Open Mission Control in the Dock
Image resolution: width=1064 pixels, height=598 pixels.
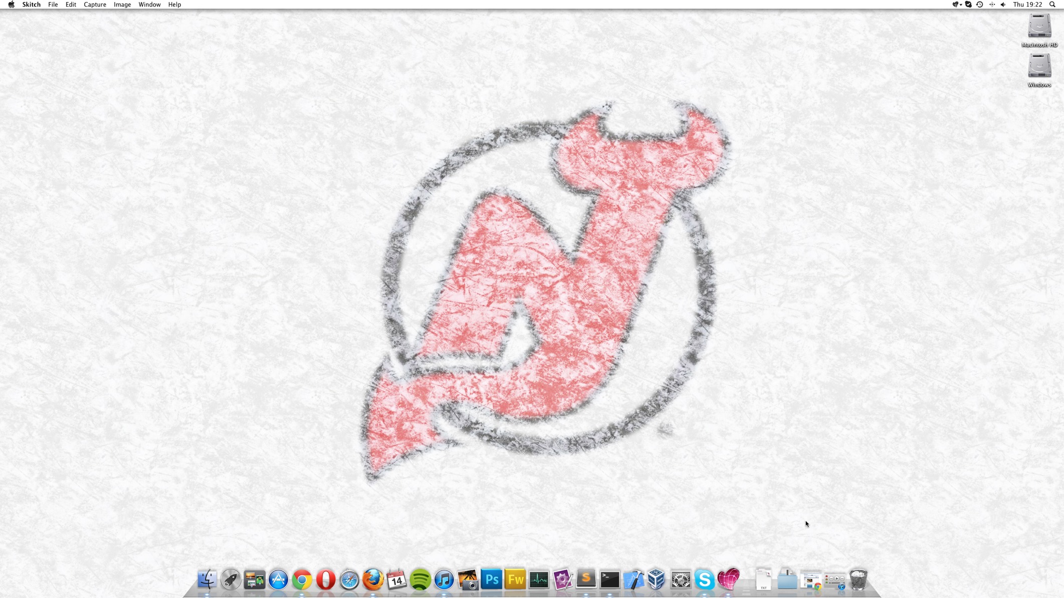[255, 579]
